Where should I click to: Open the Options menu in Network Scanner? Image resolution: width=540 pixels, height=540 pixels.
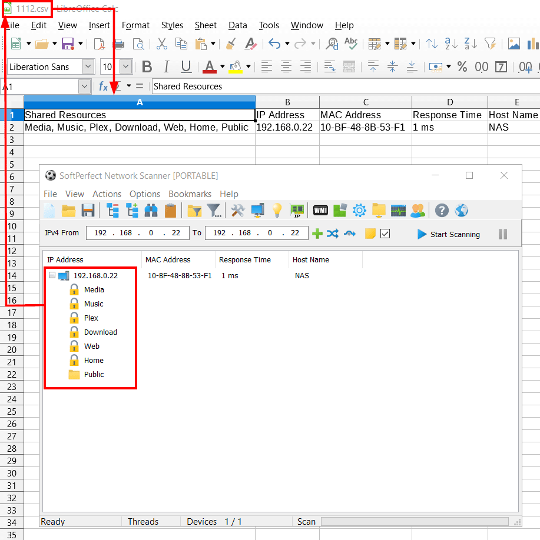(x=145, y=194)
